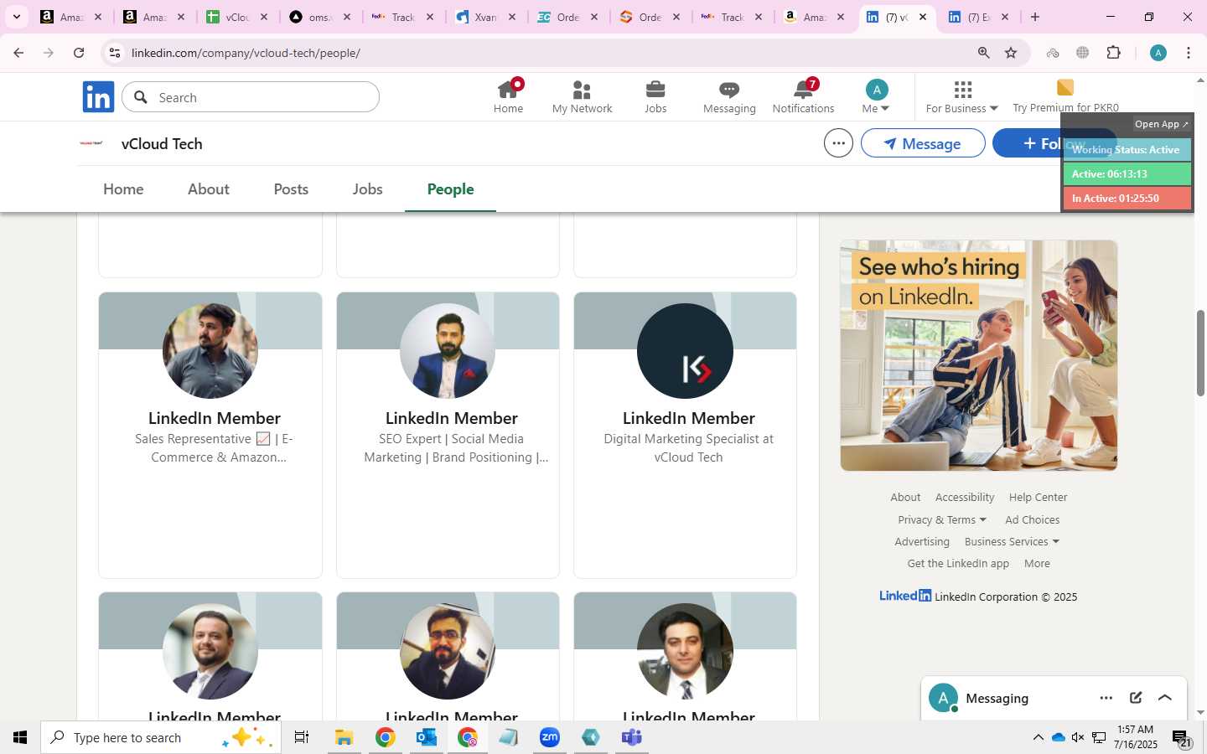Open the Chrome profile avatar

[1158, 53]
